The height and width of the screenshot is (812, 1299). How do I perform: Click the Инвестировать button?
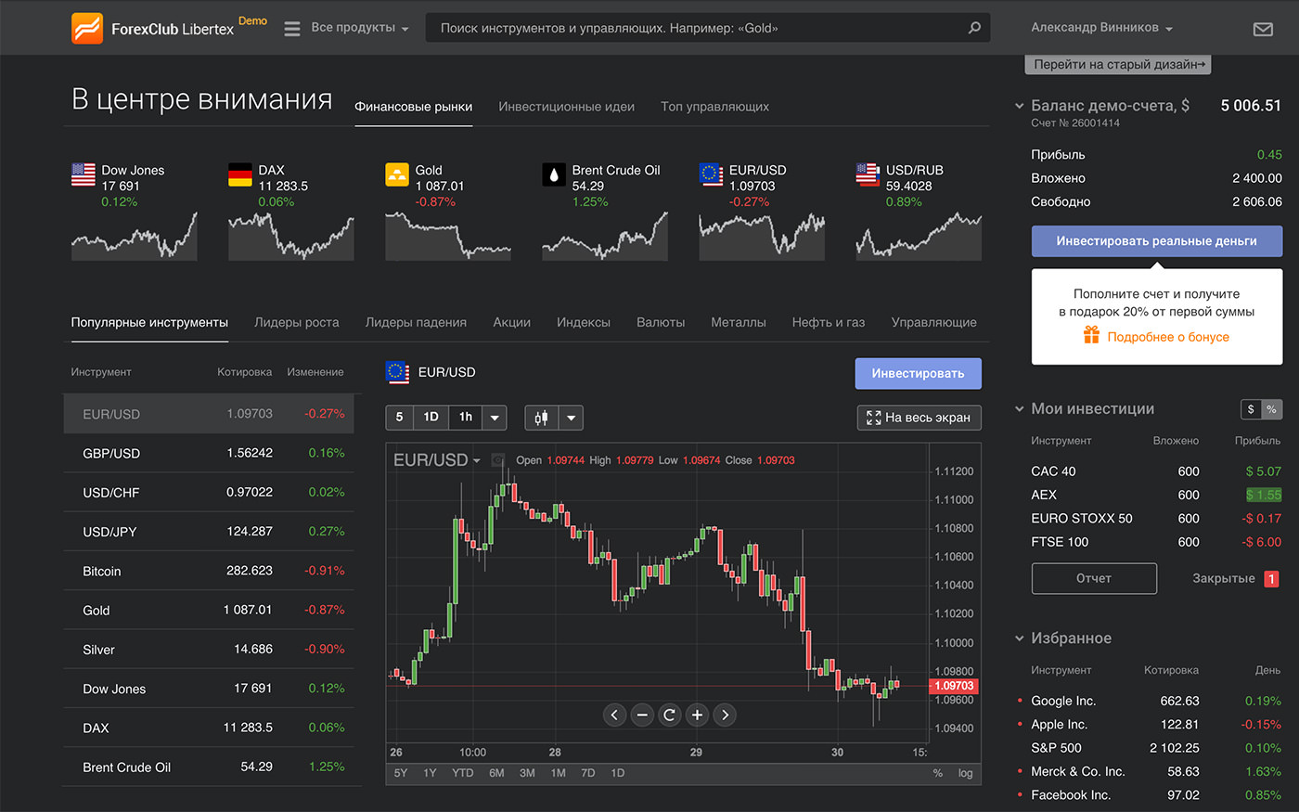coord(918,373)
